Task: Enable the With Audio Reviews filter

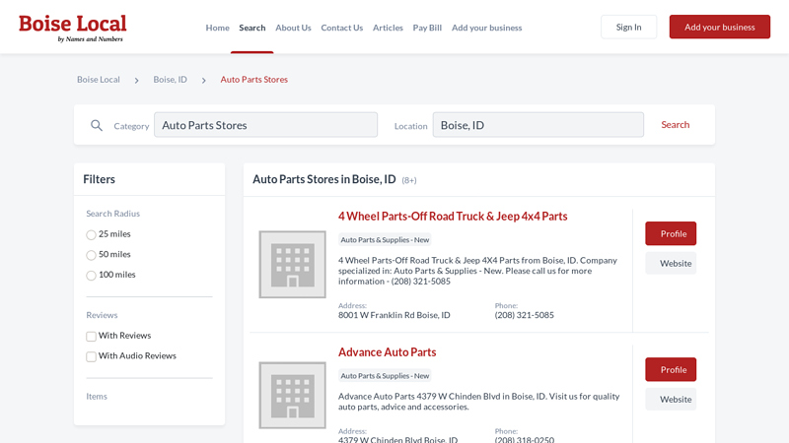Action: pos(91,356)
